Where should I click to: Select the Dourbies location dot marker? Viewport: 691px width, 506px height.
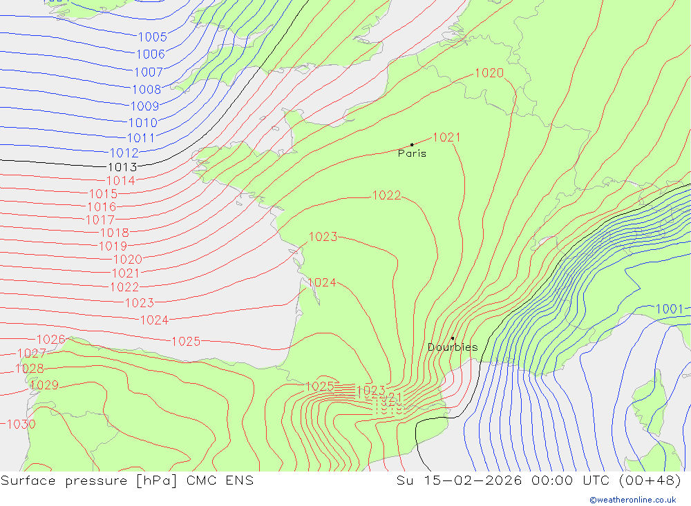click(x=453, y=338)
